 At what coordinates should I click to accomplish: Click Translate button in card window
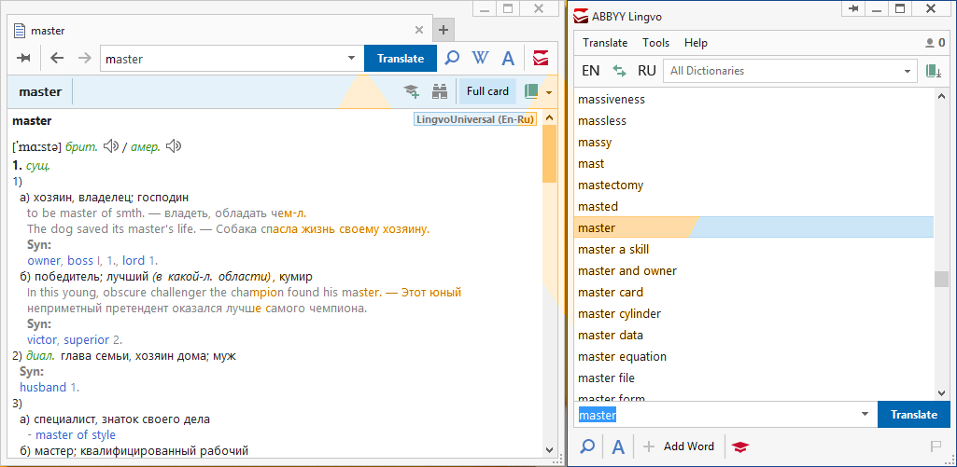click(x=401, y=59)
